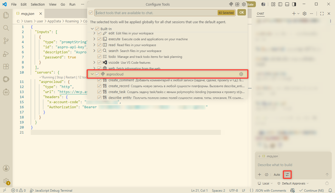The image size is (335, 193).
Task: Click the Copilot status icon in status bar
Action: coord(293,190)
